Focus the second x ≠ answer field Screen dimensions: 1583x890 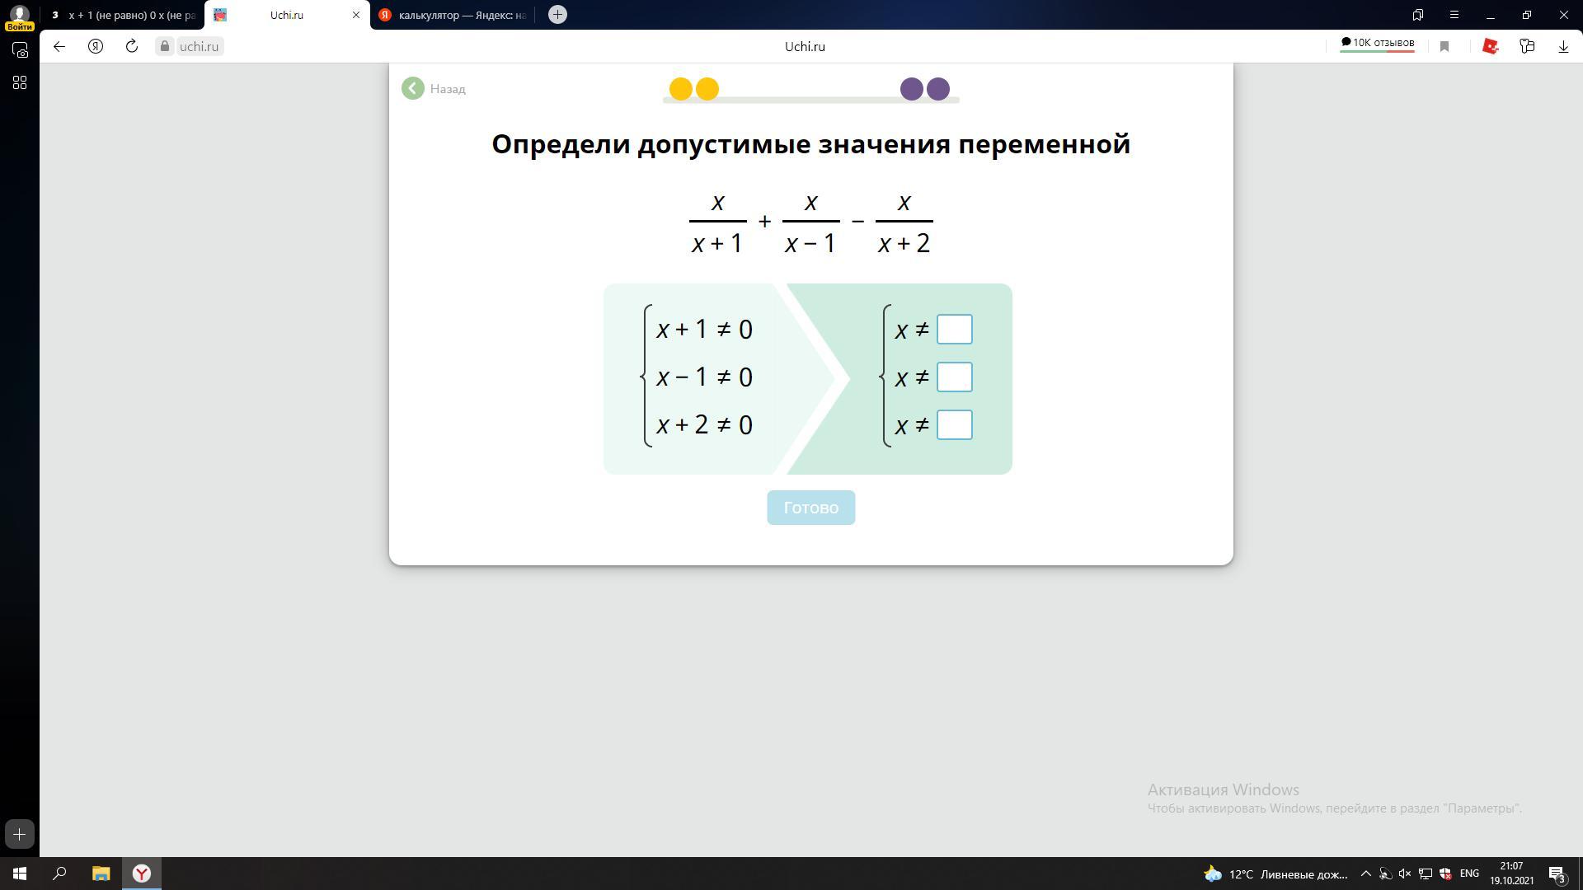point(954,377)
